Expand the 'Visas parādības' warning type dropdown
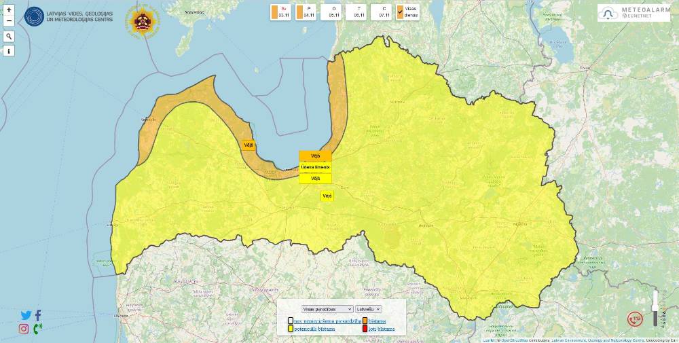The image size is (679, 343). 327,309
